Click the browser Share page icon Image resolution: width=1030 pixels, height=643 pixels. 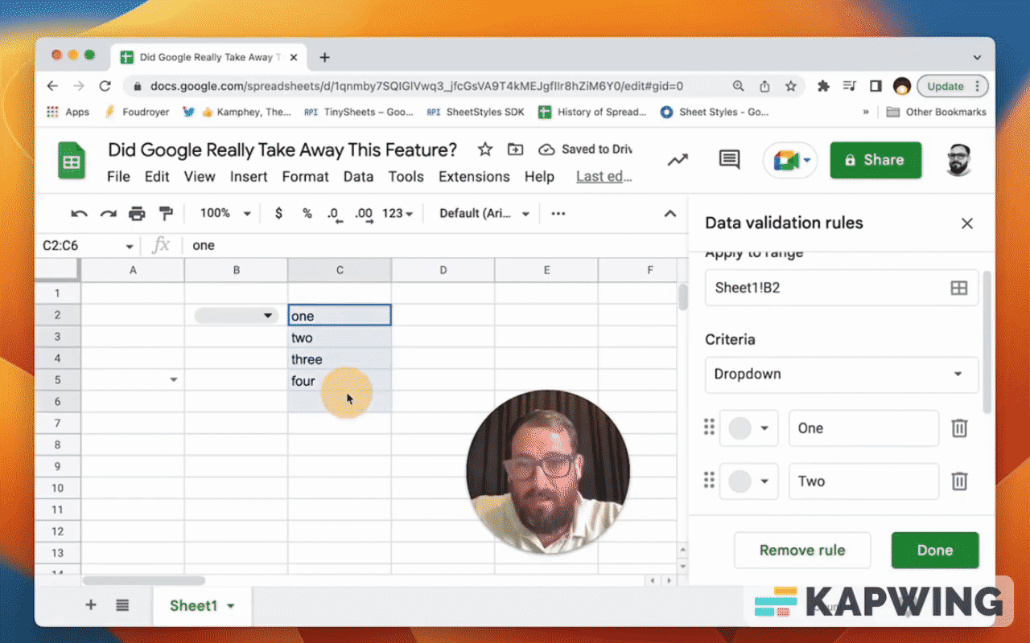click(764, 86)
